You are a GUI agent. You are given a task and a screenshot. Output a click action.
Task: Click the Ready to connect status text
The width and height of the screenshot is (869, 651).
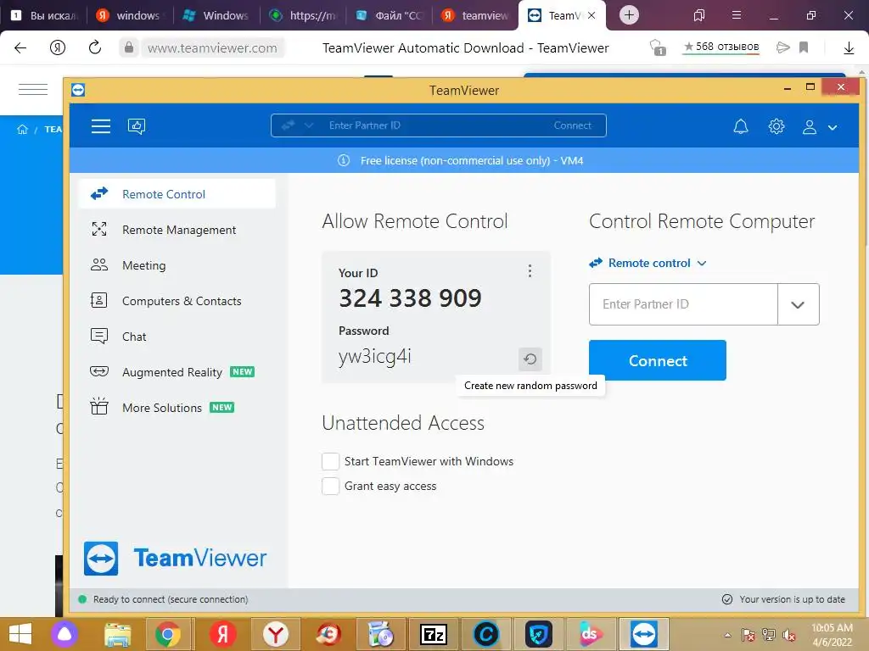(x=170, y=599)
